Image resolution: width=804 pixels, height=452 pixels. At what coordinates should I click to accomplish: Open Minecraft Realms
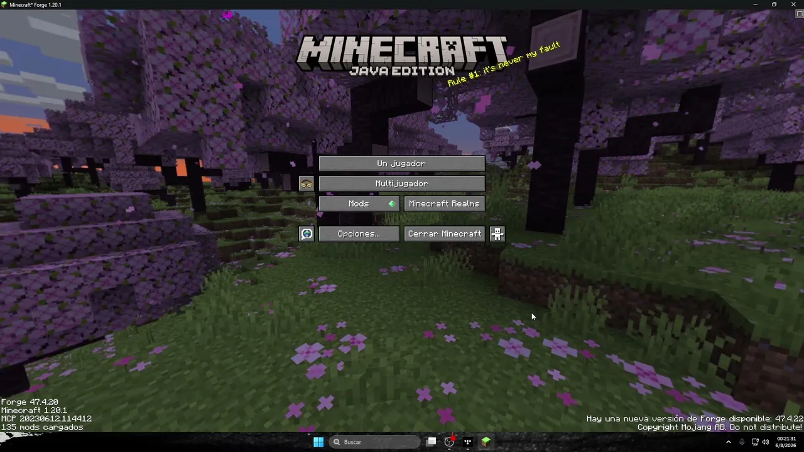pos(444,203)
